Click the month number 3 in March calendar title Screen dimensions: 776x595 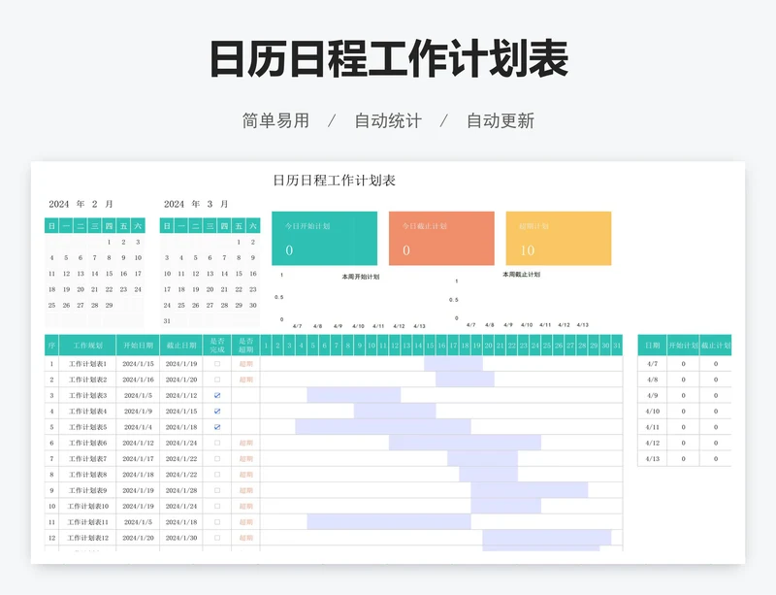(x=210, y=204)
